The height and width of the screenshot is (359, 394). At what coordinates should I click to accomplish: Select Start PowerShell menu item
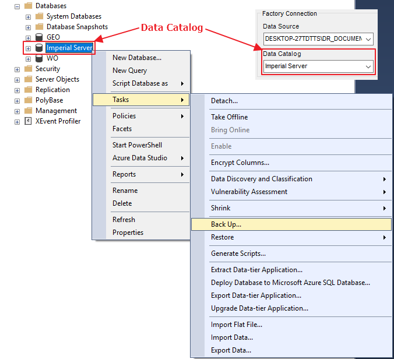point(141,145)
